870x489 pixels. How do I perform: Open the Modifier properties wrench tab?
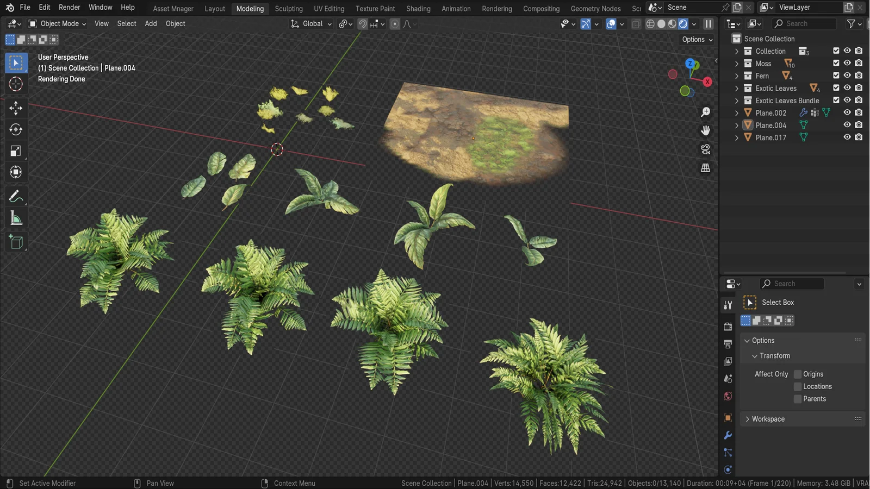[728, 435]
